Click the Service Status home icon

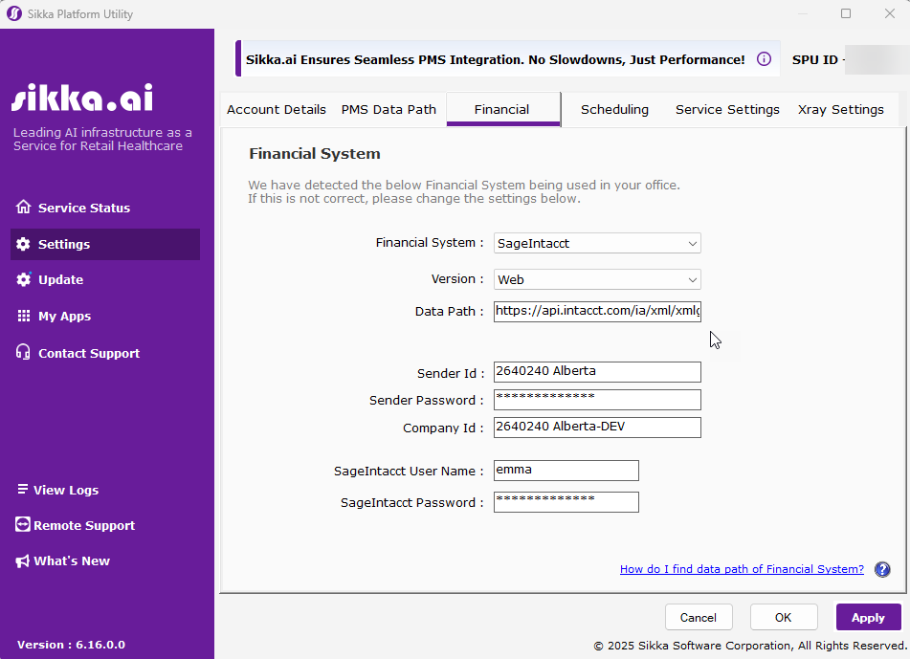[23, 208]
